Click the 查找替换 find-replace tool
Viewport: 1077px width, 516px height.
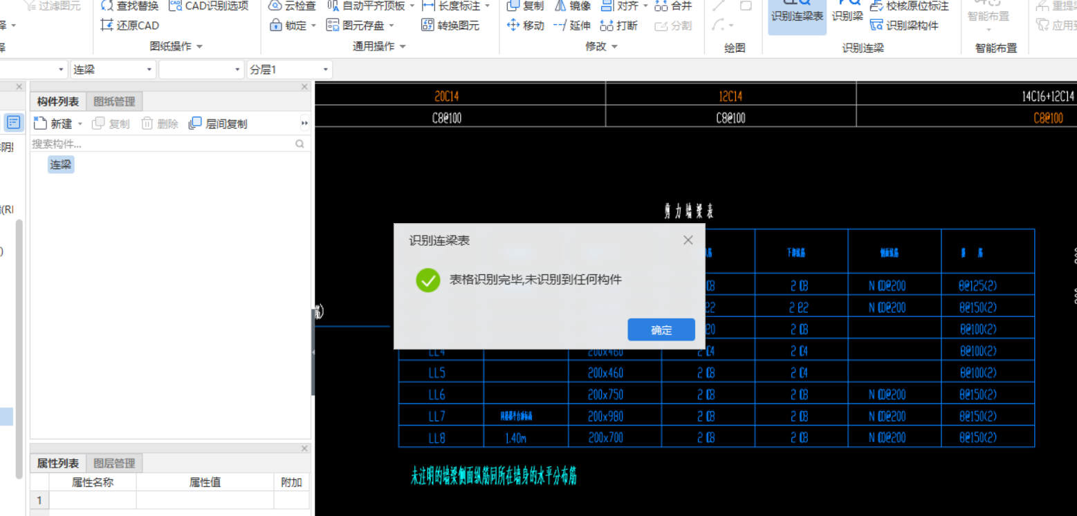129,6
